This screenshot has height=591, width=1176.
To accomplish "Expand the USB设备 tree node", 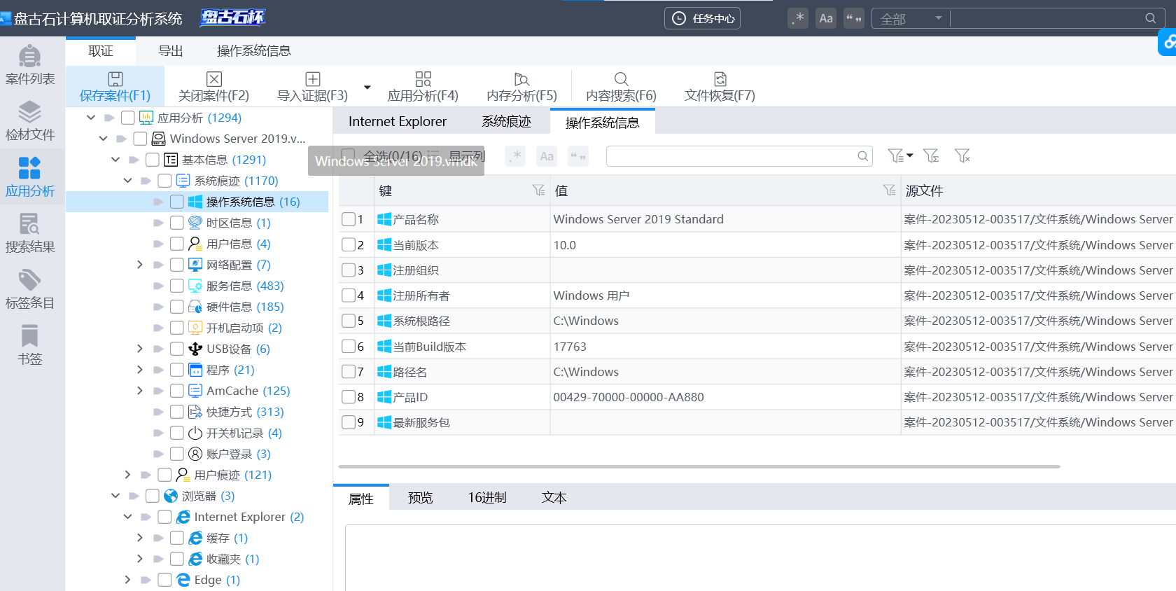I will [140, 349].
